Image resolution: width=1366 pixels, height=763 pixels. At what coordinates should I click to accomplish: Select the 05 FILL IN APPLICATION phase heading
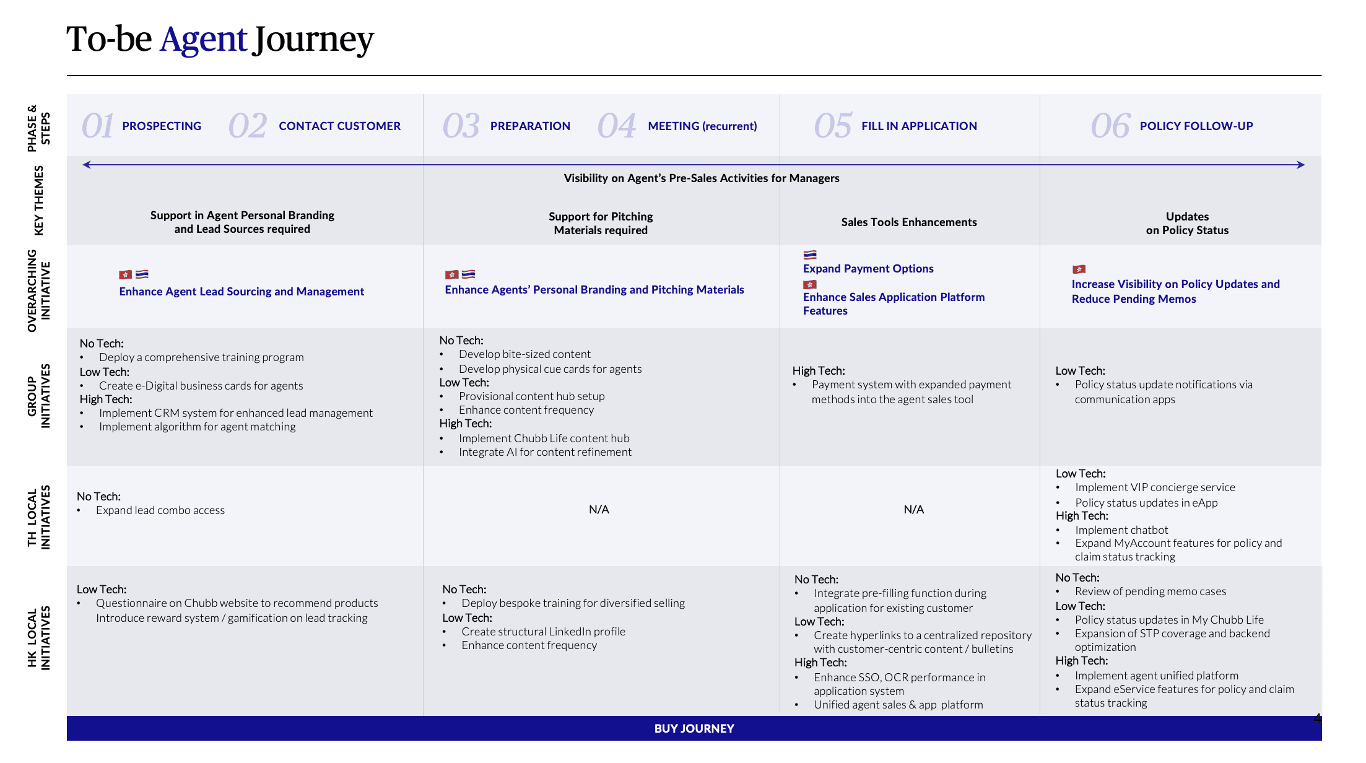tap(896, 126)
